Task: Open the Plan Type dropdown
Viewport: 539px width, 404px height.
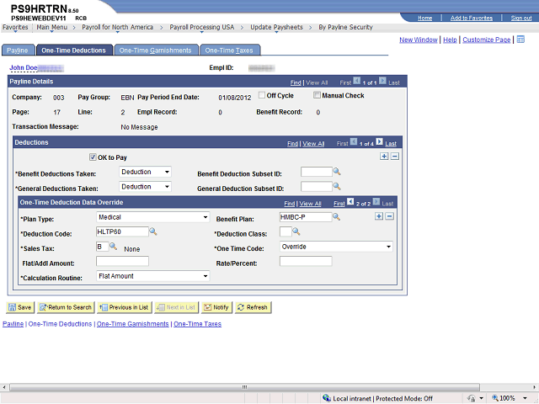Action: [153, 217]
